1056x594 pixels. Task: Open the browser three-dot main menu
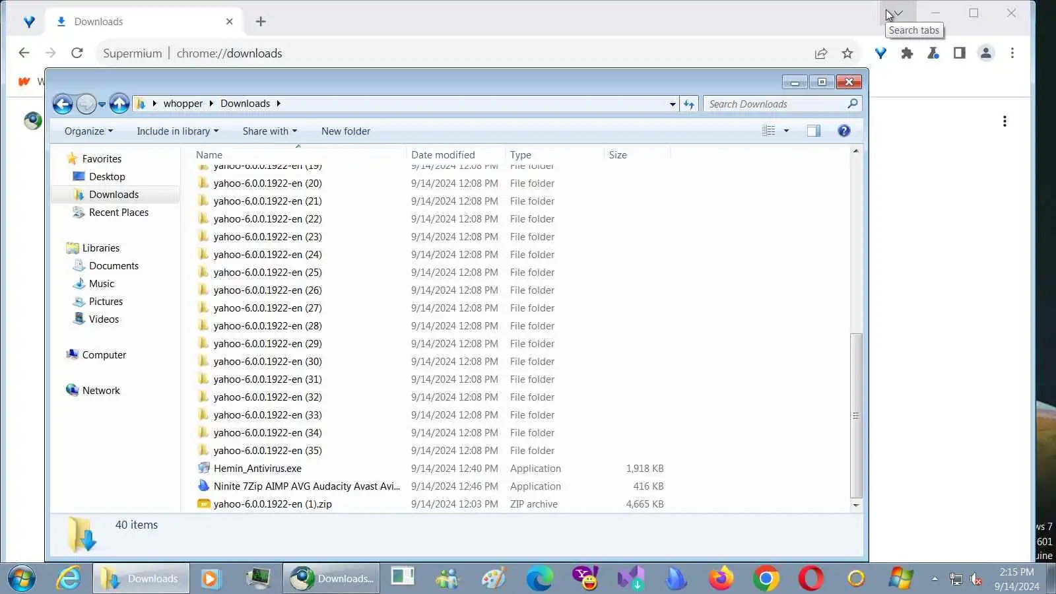pos(1012,53)
